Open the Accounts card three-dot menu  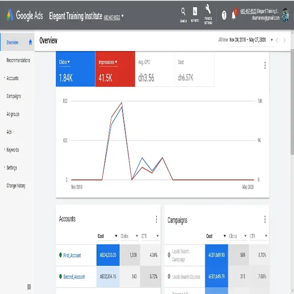(x=156, y=219)
